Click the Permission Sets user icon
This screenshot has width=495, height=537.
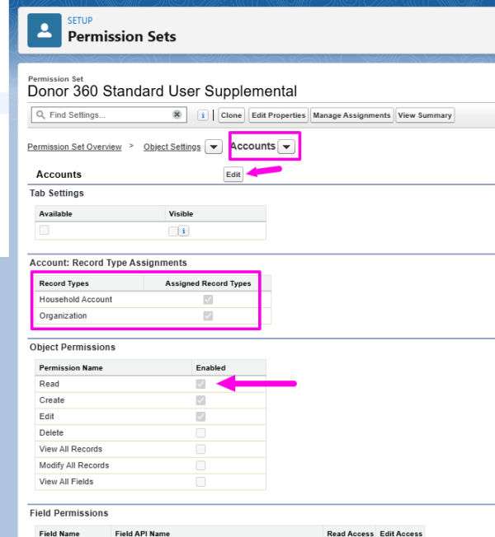[45, 30]
